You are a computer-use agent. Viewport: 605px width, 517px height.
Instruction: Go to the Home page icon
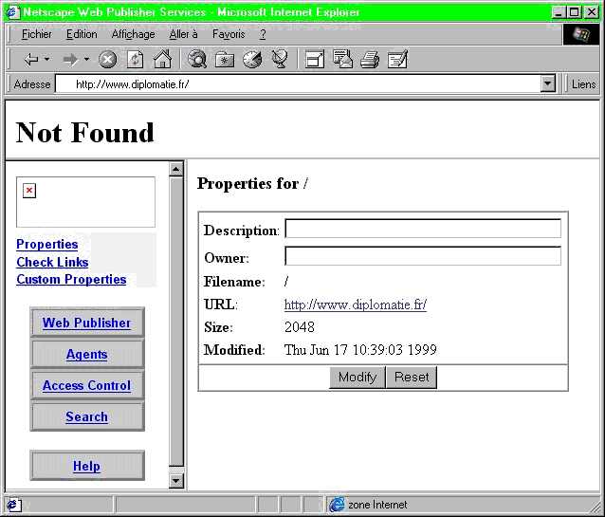(x=163, y=60)
